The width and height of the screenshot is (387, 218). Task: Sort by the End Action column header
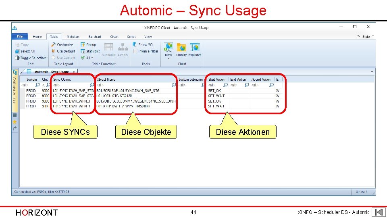pos(238,80)
